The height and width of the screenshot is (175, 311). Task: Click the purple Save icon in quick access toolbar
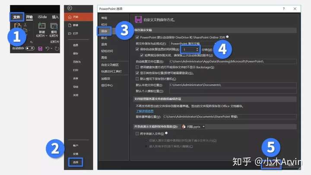40,48
